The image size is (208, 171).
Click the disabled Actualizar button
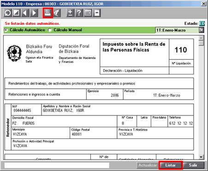pyautogui.click(x=147, y=165)
